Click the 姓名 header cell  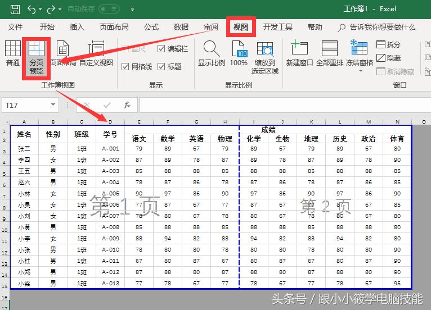(x=24, y=134)
